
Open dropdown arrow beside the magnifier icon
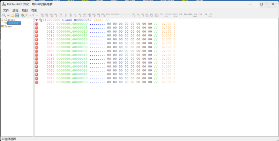(8, 16)
